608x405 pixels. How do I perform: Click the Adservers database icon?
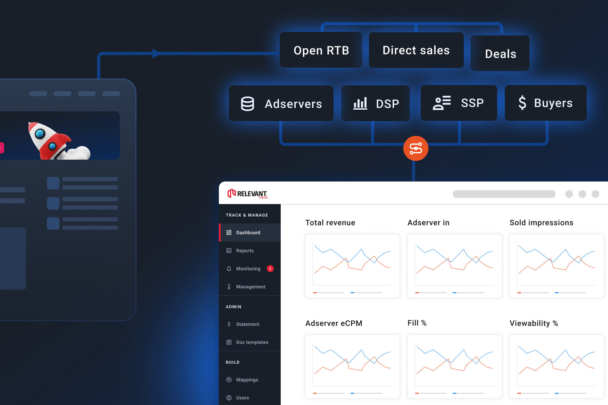247,104
